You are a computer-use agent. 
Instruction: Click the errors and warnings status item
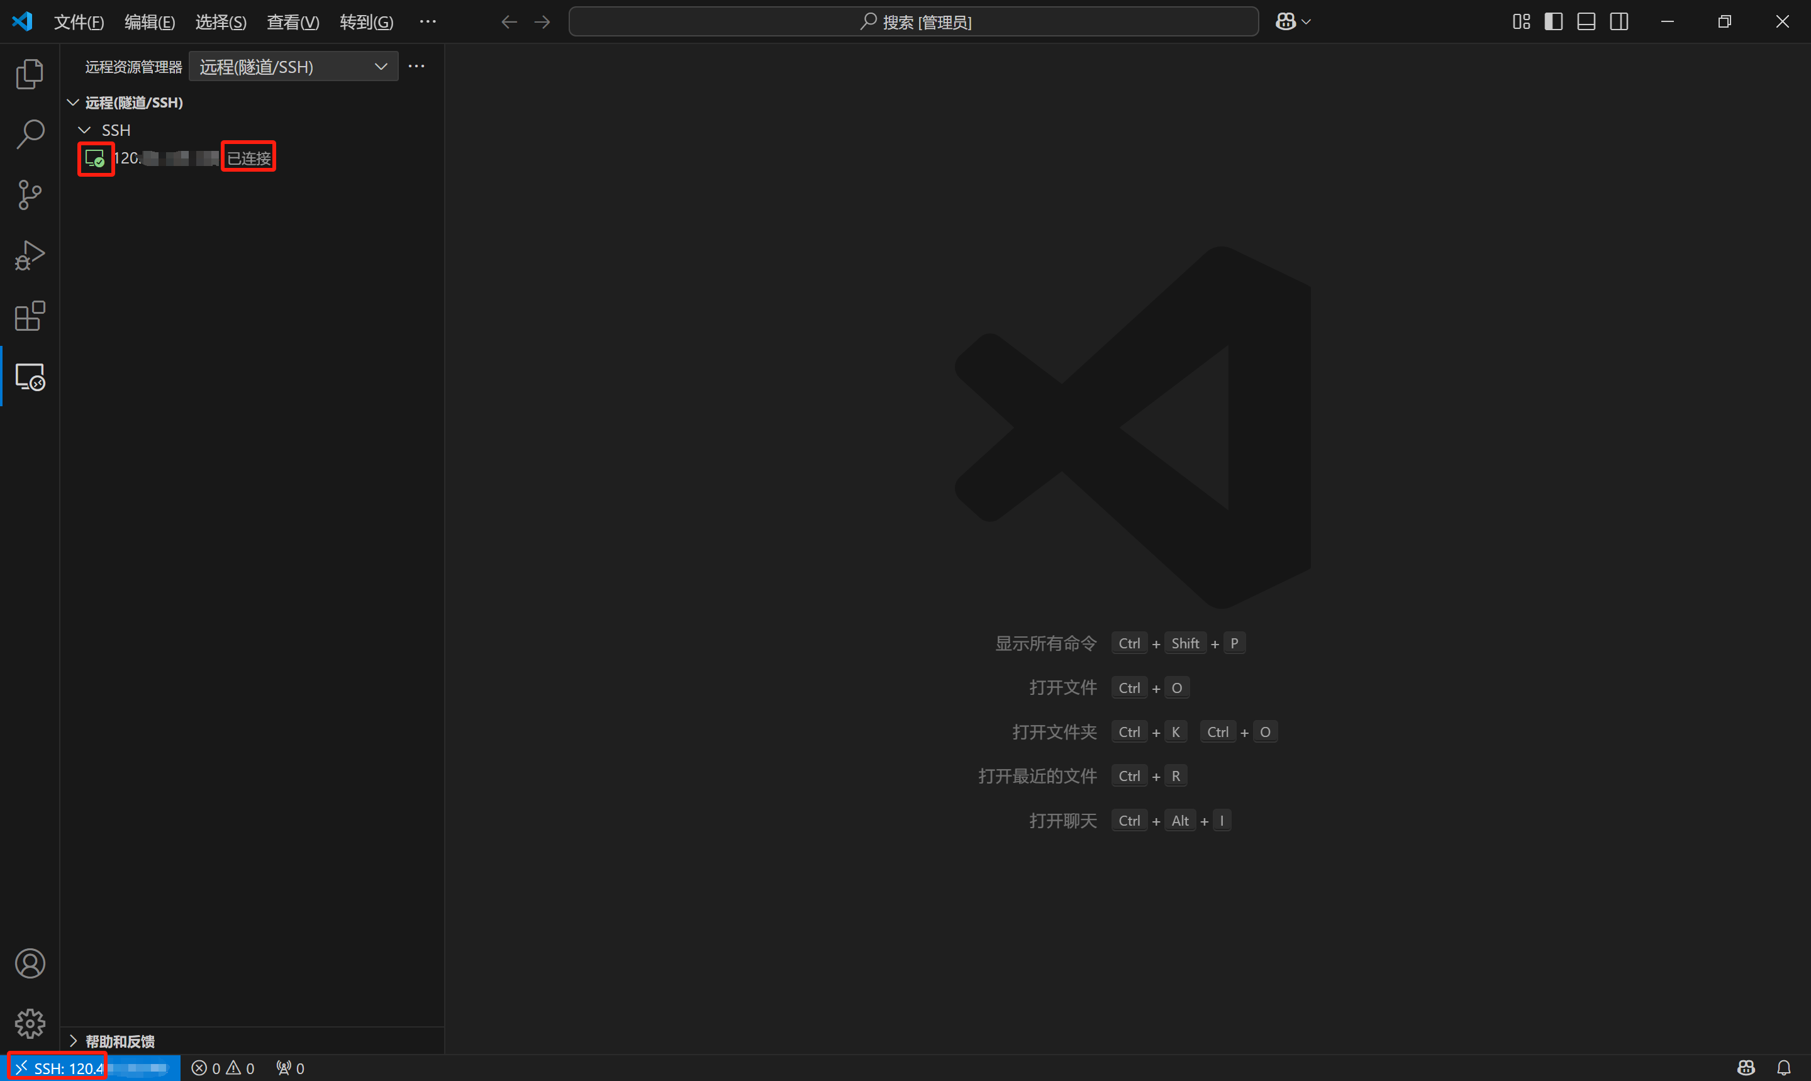pos(223,1068)
